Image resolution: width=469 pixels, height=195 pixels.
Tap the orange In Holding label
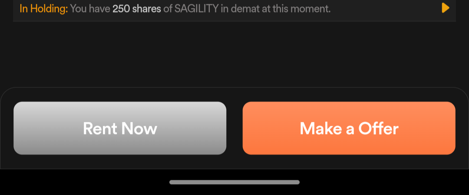pyautogui.click(x=43, y=8)
